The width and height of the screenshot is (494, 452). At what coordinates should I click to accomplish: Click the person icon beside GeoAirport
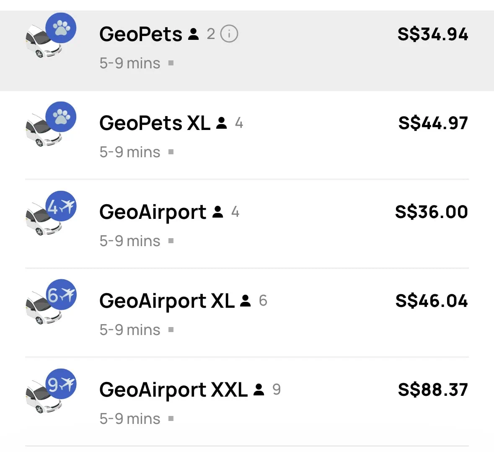pyautogui.click(x=218, y=212)
